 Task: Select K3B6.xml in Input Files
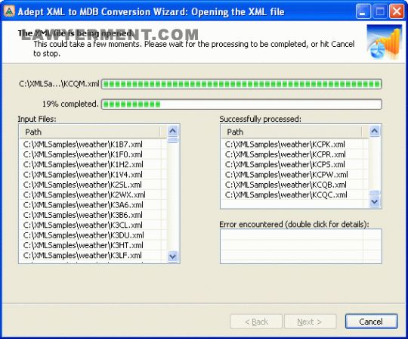pyautogui.click(x=83, y=215)
